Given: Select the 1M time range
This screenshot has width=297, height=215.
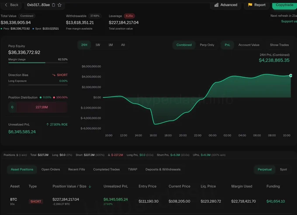Looking at the screenshot, I should click(111, 45).
